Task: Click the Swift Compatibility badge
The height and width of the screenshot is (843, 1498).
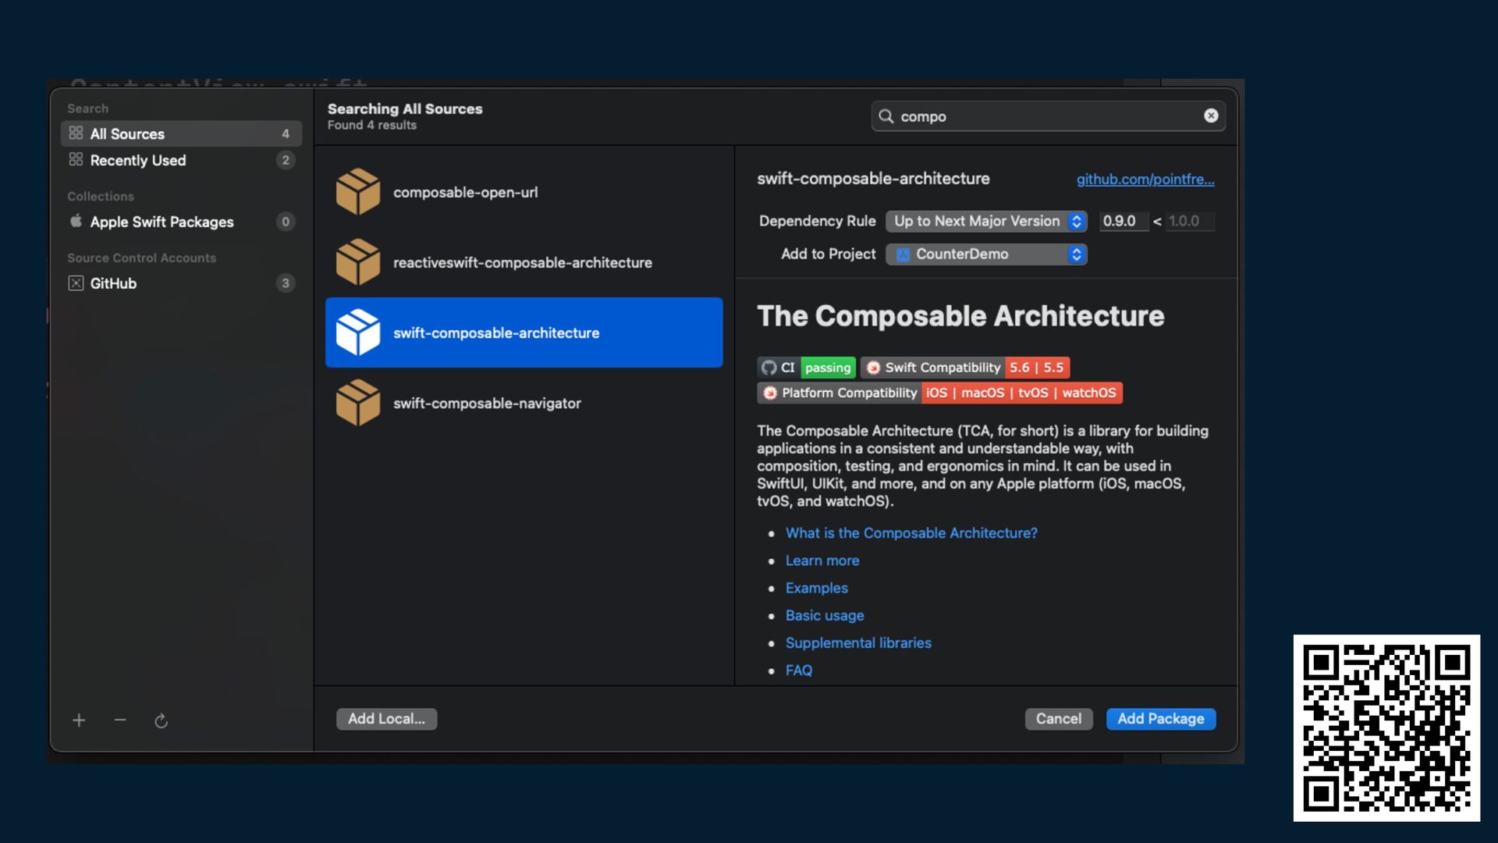Action: tap(965, 368)
